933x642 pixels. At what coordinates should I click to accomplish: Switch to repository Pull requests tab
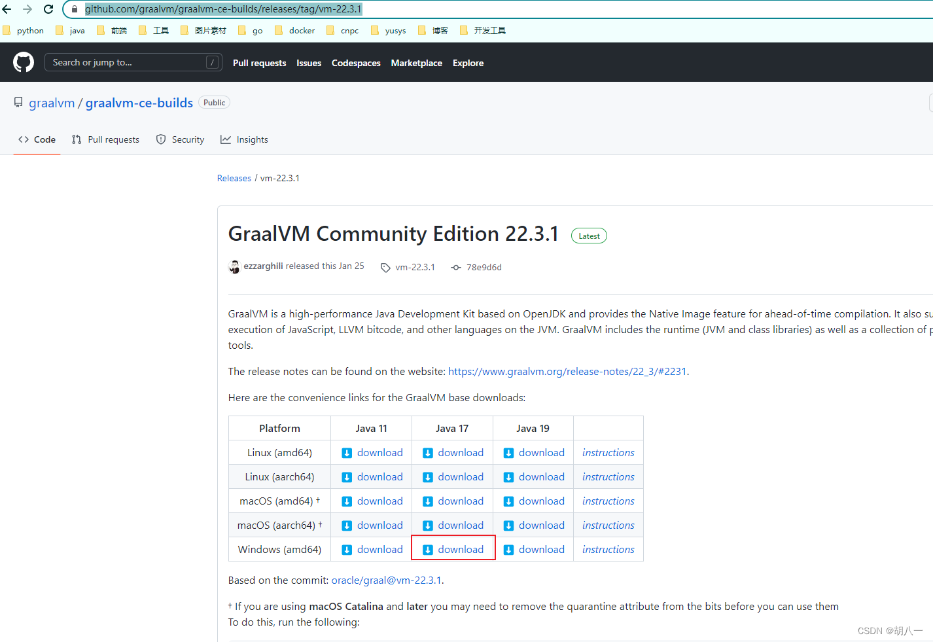[105, 139]
